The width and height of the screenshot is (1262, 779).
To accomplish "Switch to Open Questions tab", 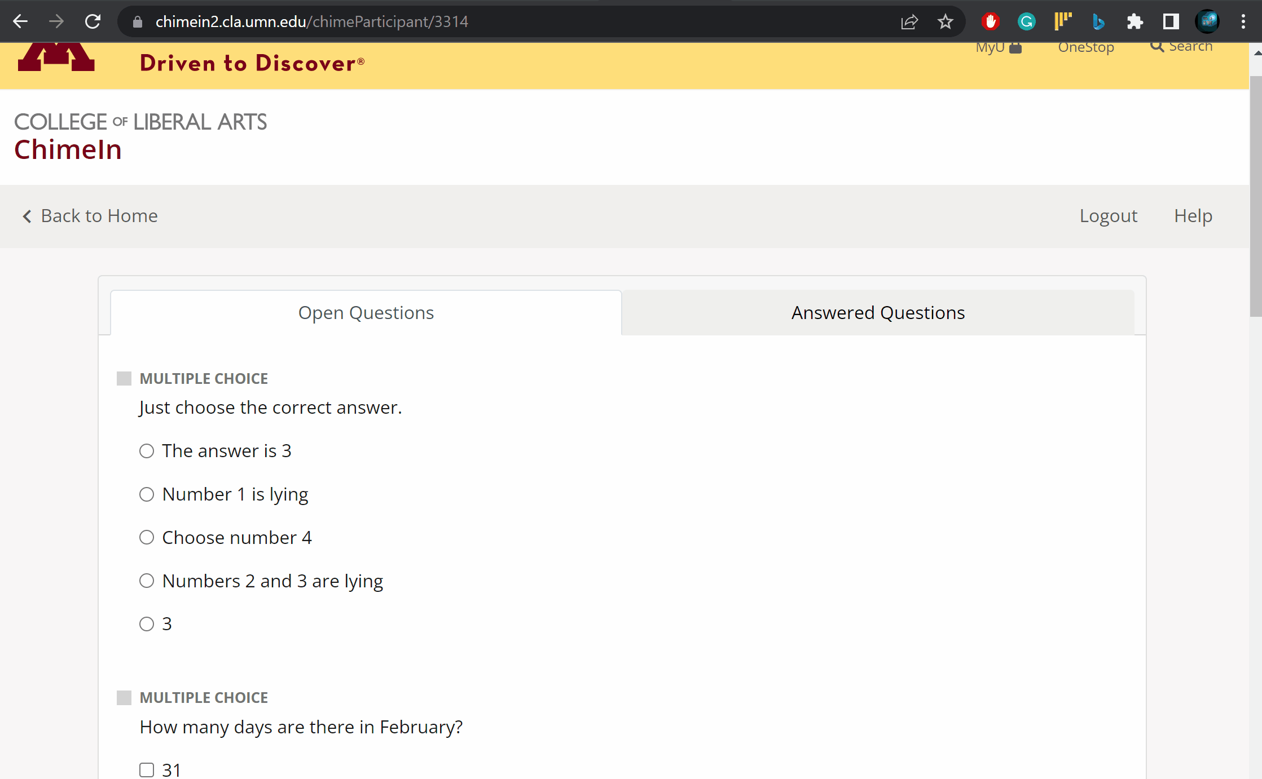I will coord(366,313).
